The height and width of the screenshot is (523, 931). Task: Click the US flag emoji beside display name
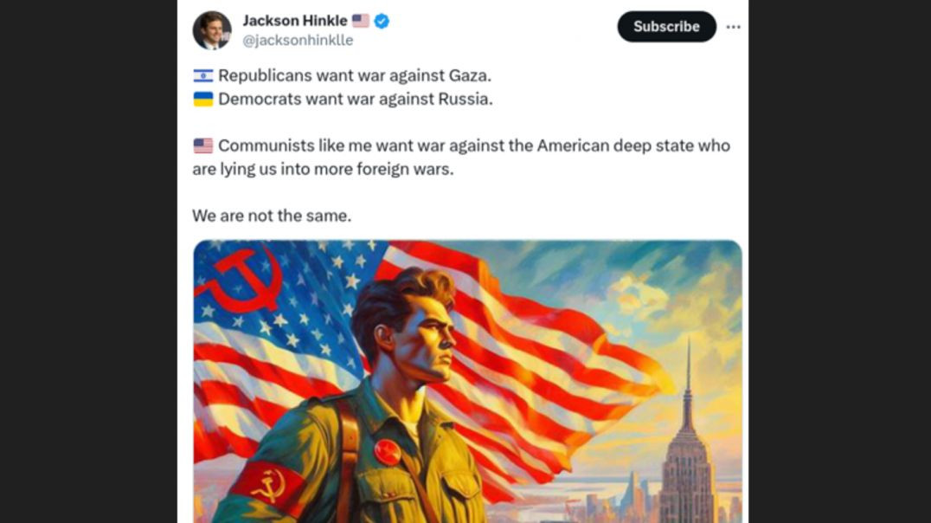(x=361, y=21)
